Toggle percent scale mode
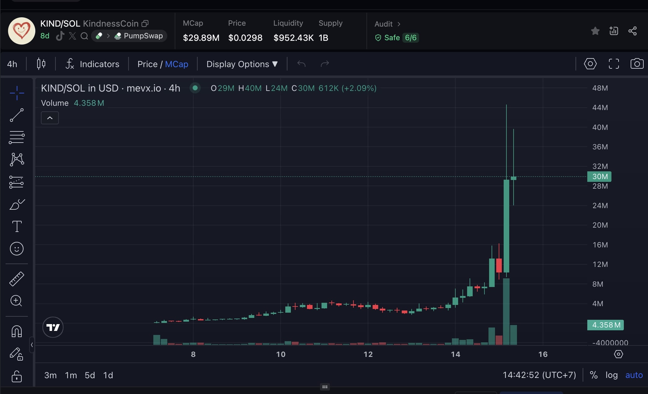 pyautogui.click(x=593, y=375)
